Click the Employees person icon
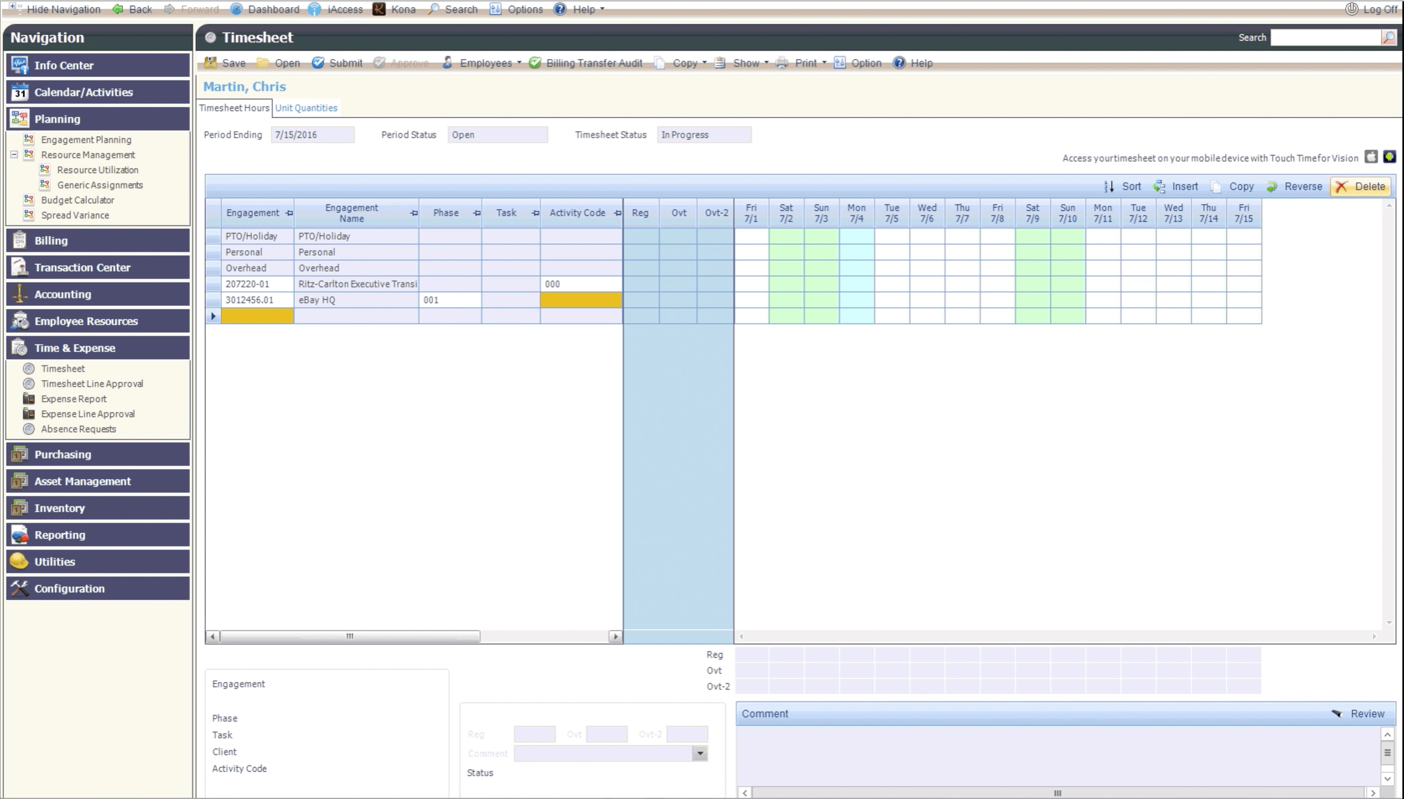1404x799 pixels. click(448, 63)
